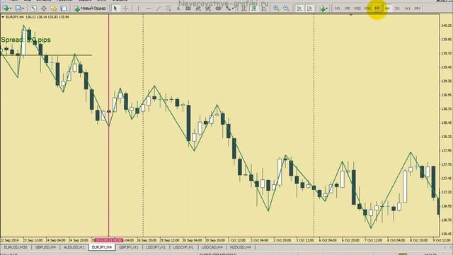Click the triangle beside EURJPY,H4 chart title
453x255 pixels.
coord(3,17)
